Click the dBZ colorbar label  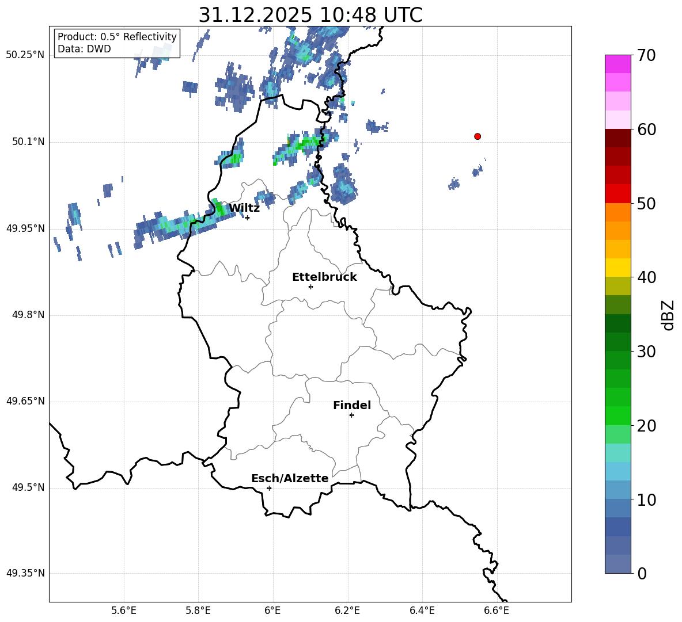[668, 315]
